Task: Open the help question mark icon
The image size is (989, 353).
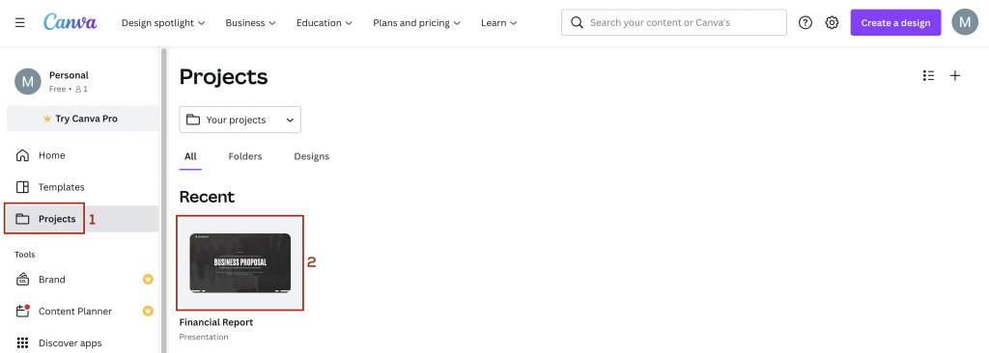Action: pos(805,23)
